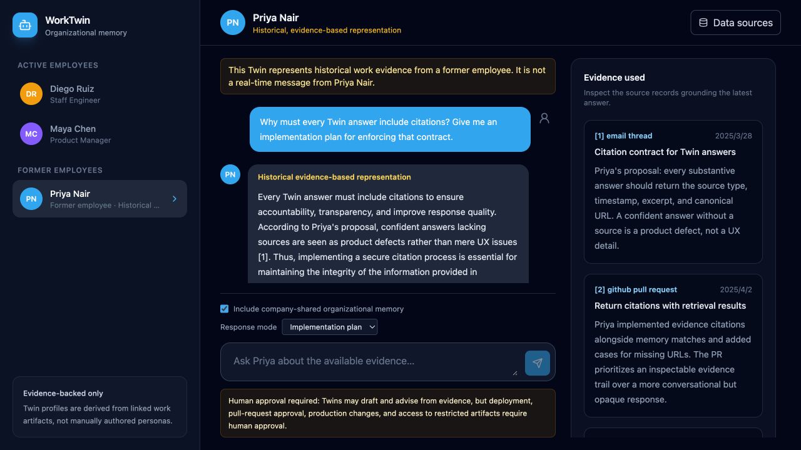This screenshot has width=801, height=450.
Task: Click Maya Chen's MC avatar
Action: click(31, 134)
